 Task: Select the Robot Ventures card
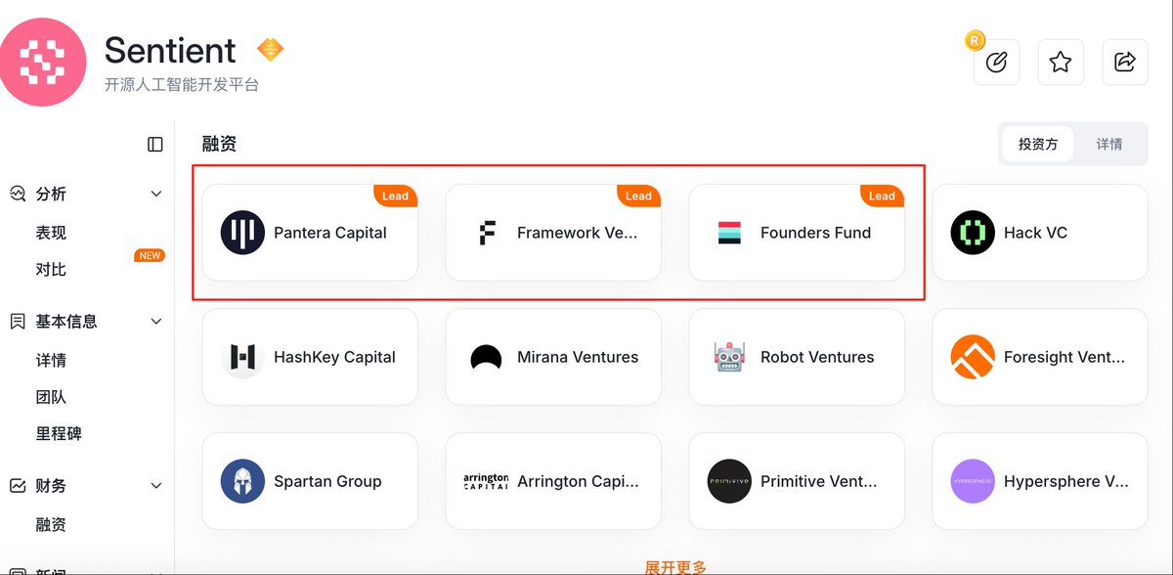tap(796, 357)
